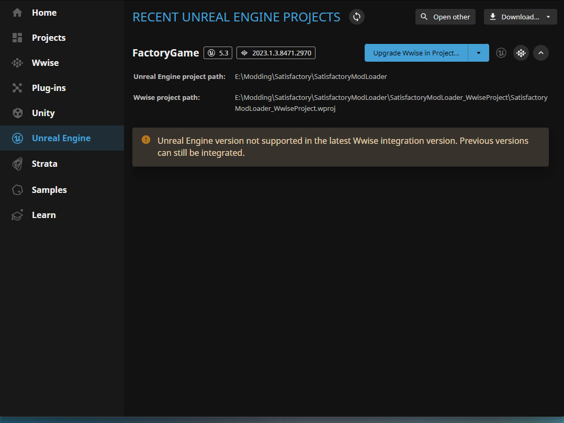Click the unsupported Unreal Engine version warning text
The width and height of the screenshot is (564, 423).
pyautogui.click(x=343, y=146)
